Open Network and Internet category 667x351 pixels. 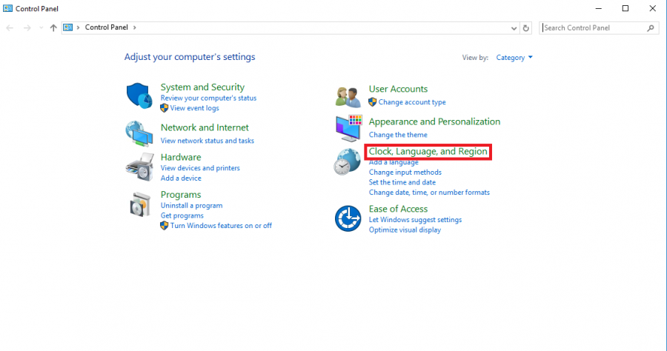click(x=205, y=127)
